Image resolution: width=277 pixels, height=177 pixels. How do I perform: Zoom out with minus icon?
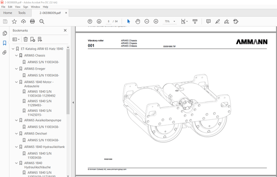click(147, 21)
